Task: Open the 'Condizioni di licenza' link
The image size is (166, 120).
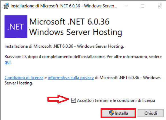Action: coord(24,78)
